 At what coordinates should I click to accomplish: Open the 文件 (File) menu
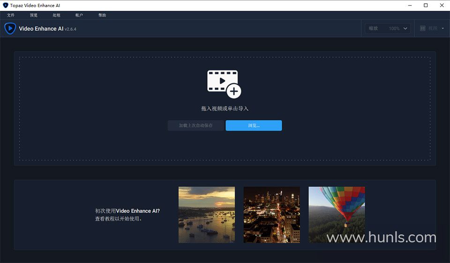pos(11,15)
